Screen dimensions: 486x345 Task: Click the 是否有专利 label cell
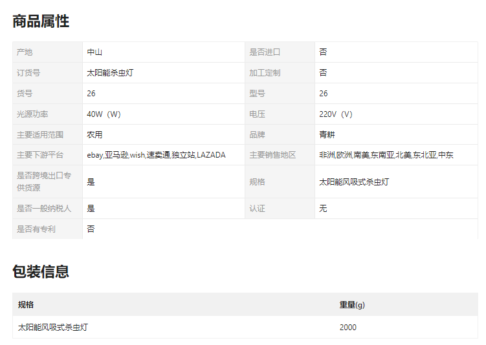pos(36,229)
